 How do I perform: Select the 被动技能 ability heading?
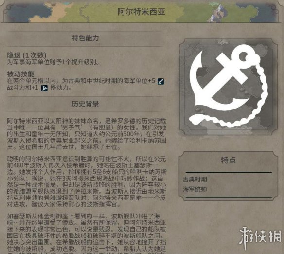[x=20, y=74]
